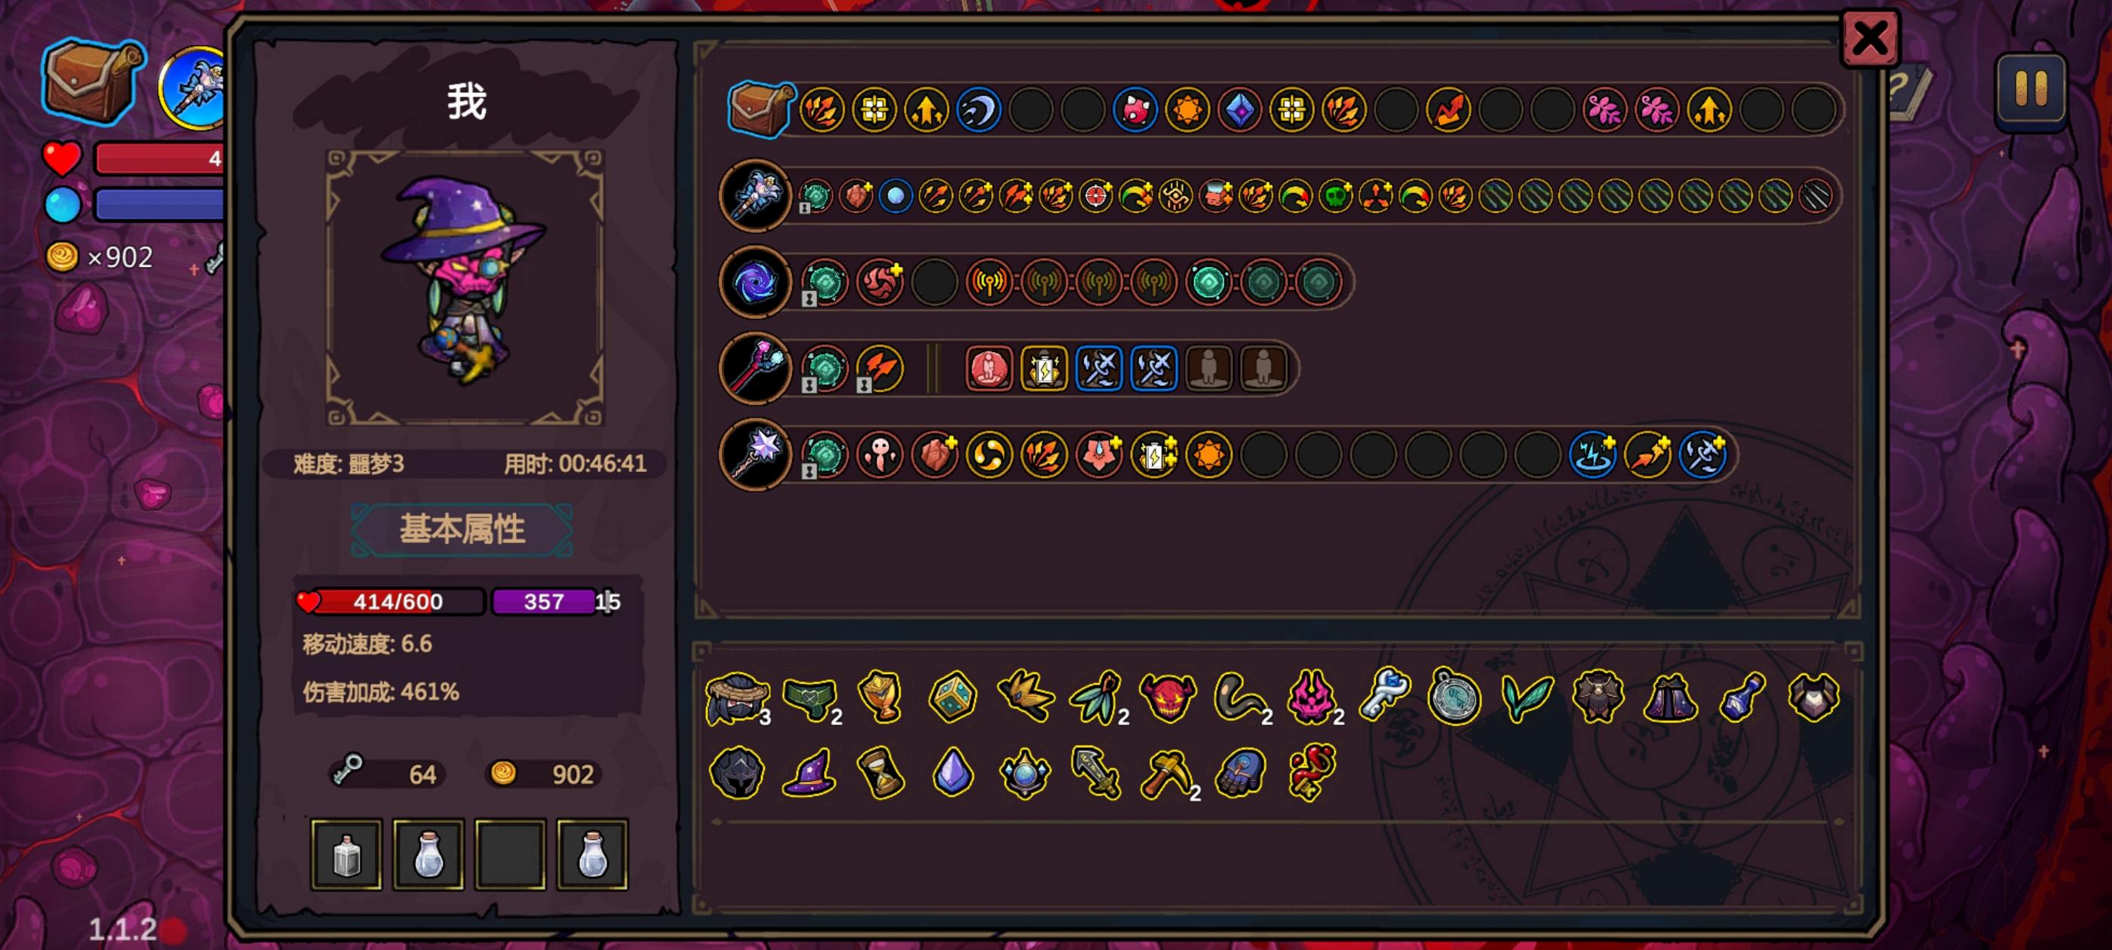This screenshot has height=950, width=2112.
Task: Choose the hourglass relic item
Action: 880,772
